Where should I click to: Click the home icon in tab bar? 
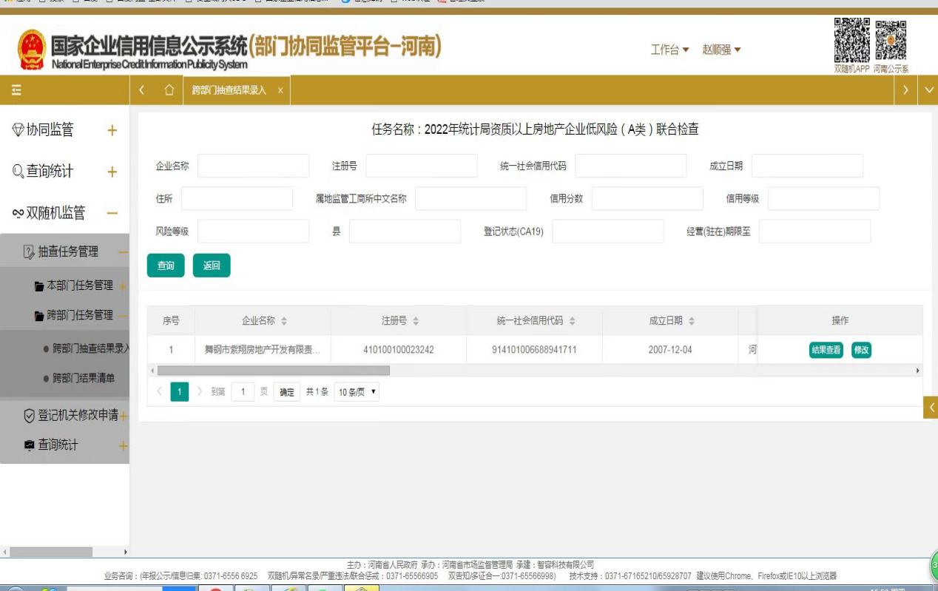point(169,90)
